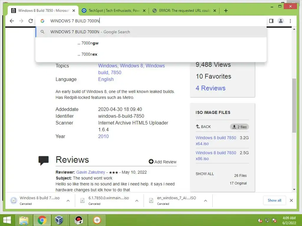Click the Reviews speech bubble icon
This screenshot has height=226, width=302.
(x=44, y=161)
